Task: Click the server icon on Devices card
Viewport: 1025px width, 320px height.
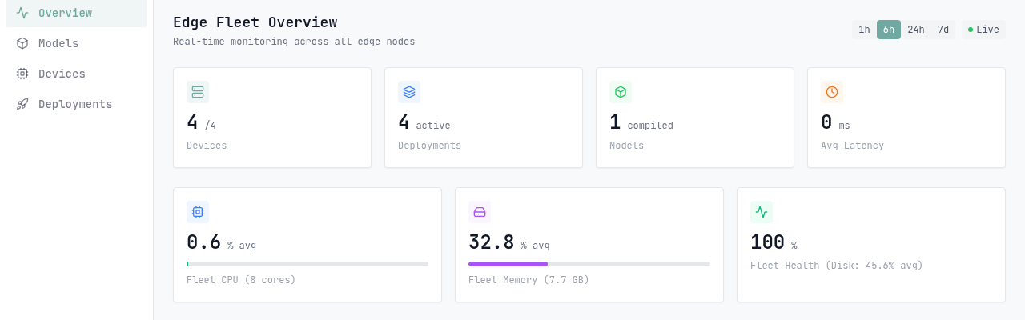Action: [x=198, y=92]
